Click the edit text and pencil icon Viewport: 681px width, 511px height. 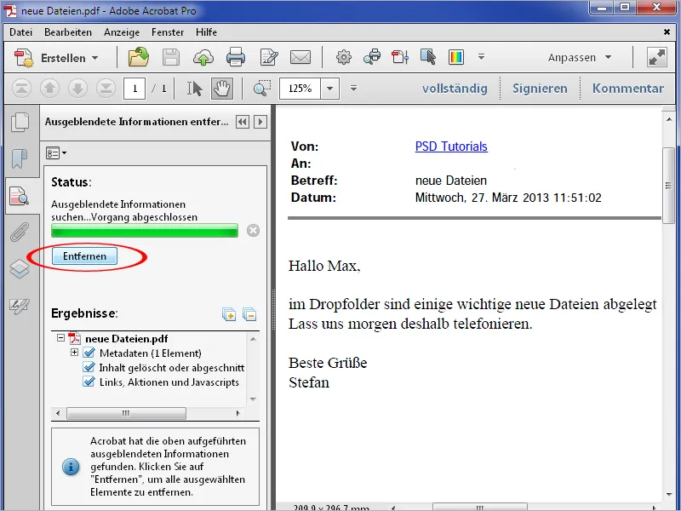point(268,57)
